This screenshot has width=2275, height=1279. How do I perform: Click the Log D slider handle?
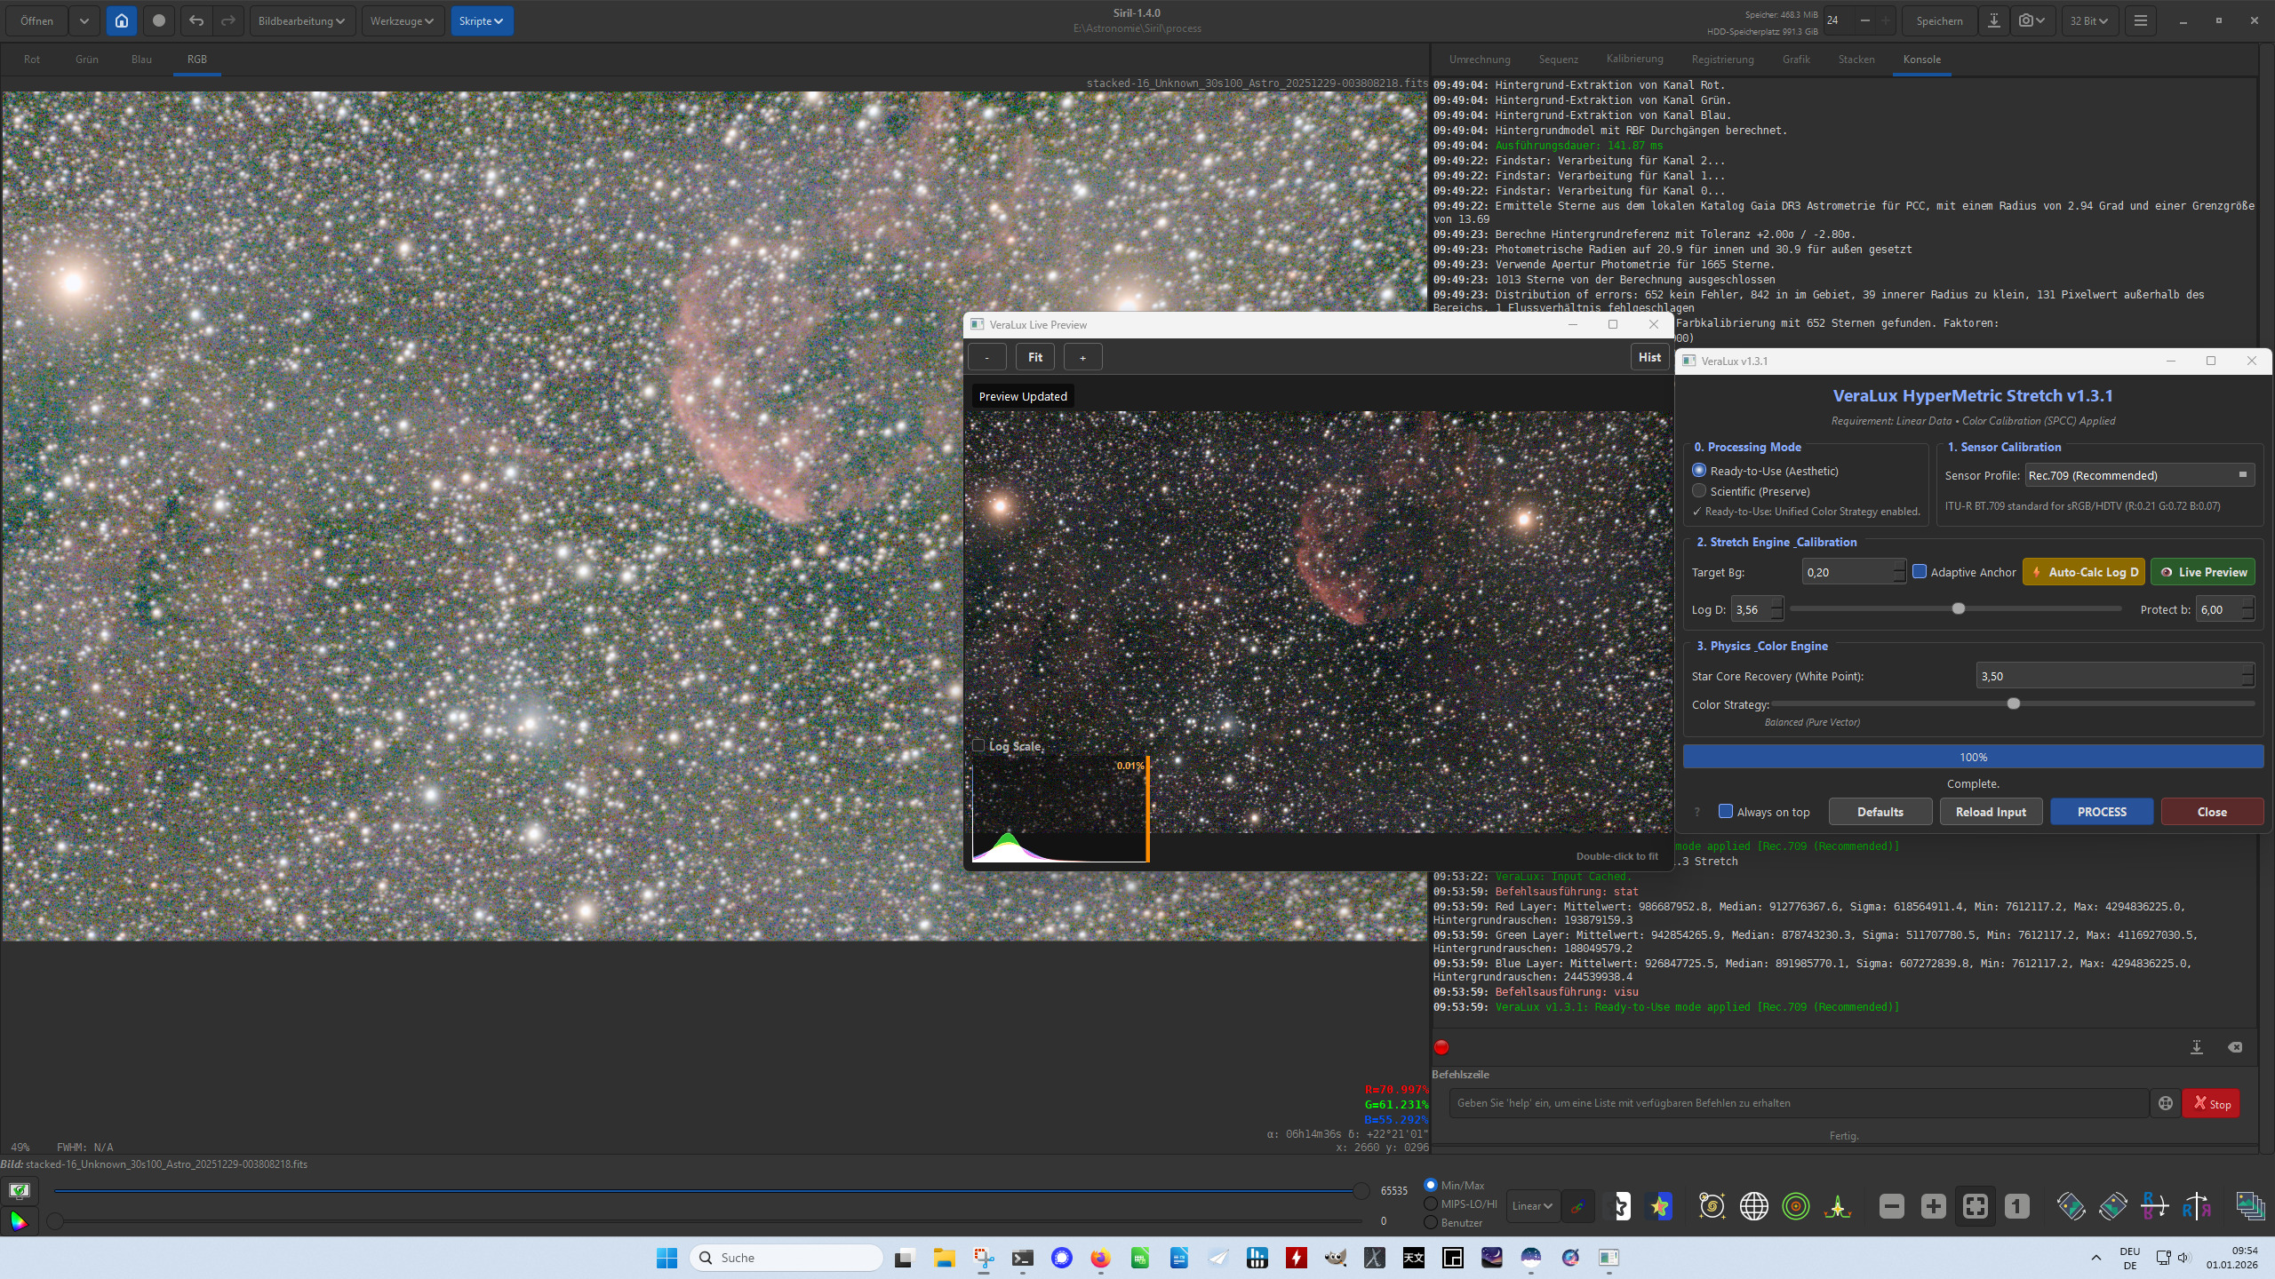pyautogui.click(x=1958, y=609)
